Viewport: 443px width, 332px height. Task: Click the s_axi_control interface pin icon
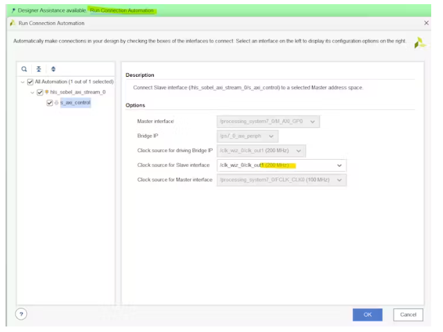click(56, 103)
